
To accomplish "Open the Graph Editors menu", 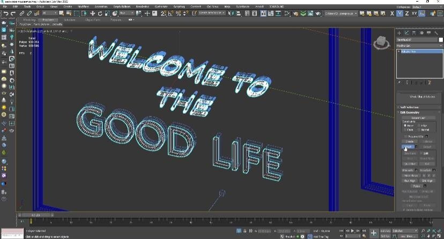I will click(122, 6).
